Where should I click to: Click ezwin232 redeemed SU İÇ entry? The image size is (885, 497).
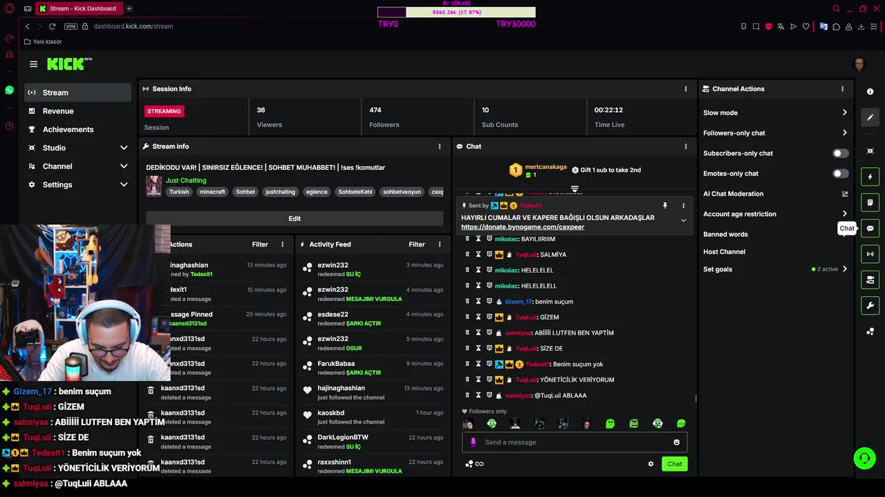coord(373,269)
